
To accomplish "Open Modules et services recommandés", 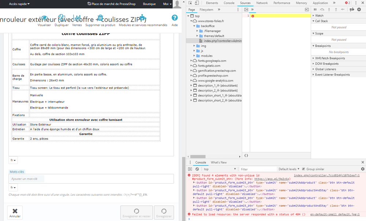I will [142, 18].
